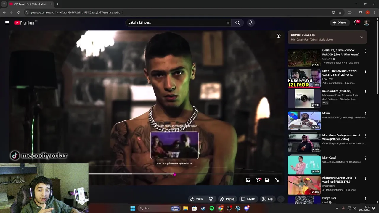Click the browser address bar URL
The width and height of the screenshot is (379, 213).
(x=77, y=12)
